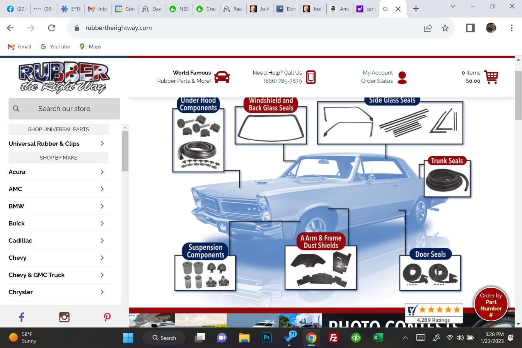Open Chrome three-dot menu
522x348 pixels.
point(512,28)
